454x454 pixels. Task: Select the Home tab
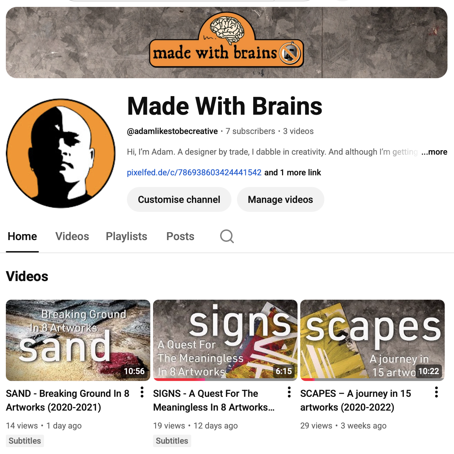[22, 236]
